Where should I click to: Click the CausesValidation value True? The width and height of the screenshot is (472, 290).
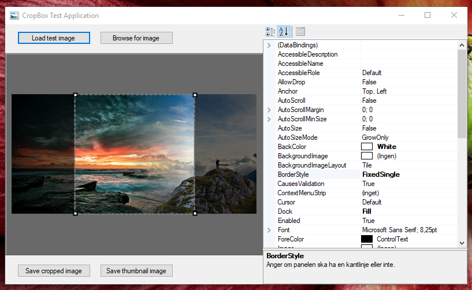pos(369,184)
